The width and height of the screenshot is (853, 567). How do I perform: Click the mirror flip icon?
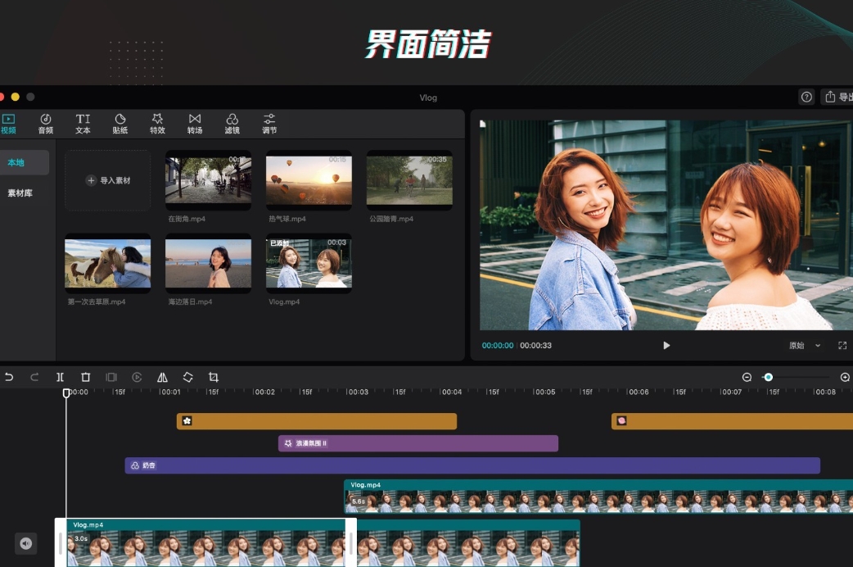(162, 377)
